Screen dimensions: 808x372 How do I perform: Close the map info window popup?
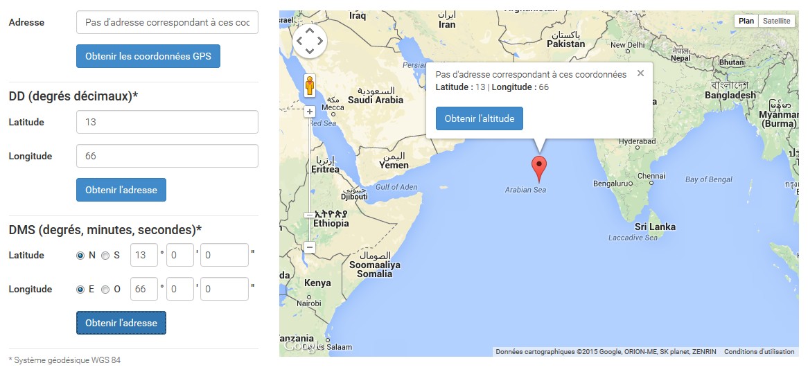coord(640,73)
